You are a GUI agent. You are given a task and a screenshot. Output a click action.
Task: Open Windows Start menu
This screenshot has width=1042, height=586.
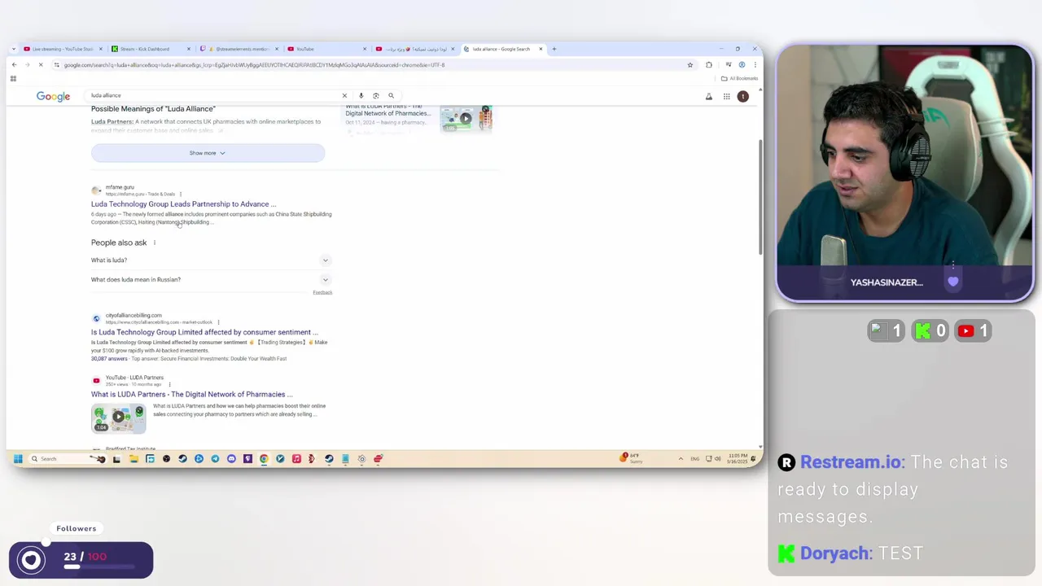pyautogui.click(x=18, y=459)
